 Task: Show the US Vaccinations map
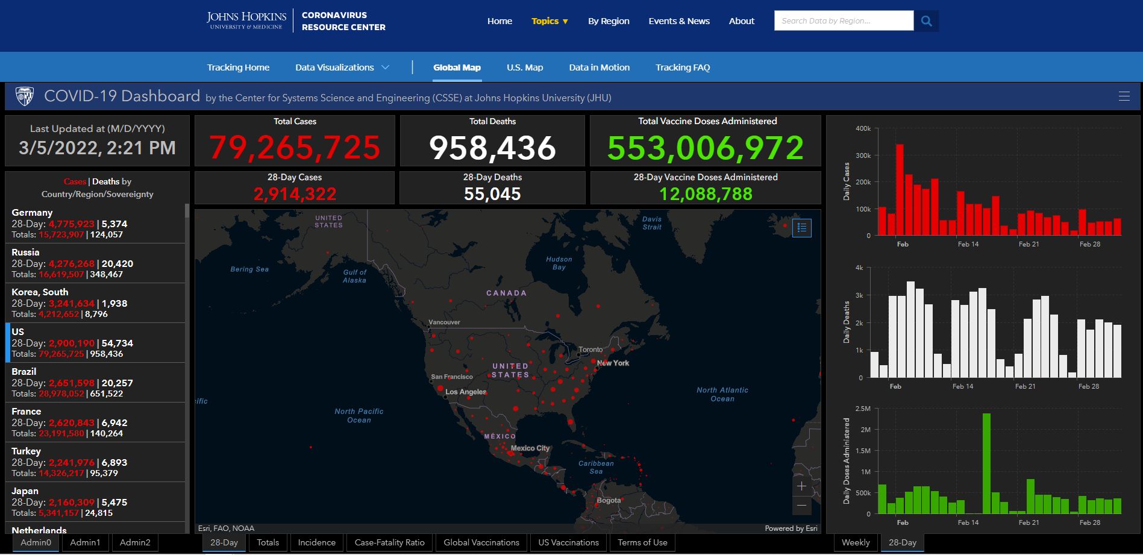coord(568,542)
